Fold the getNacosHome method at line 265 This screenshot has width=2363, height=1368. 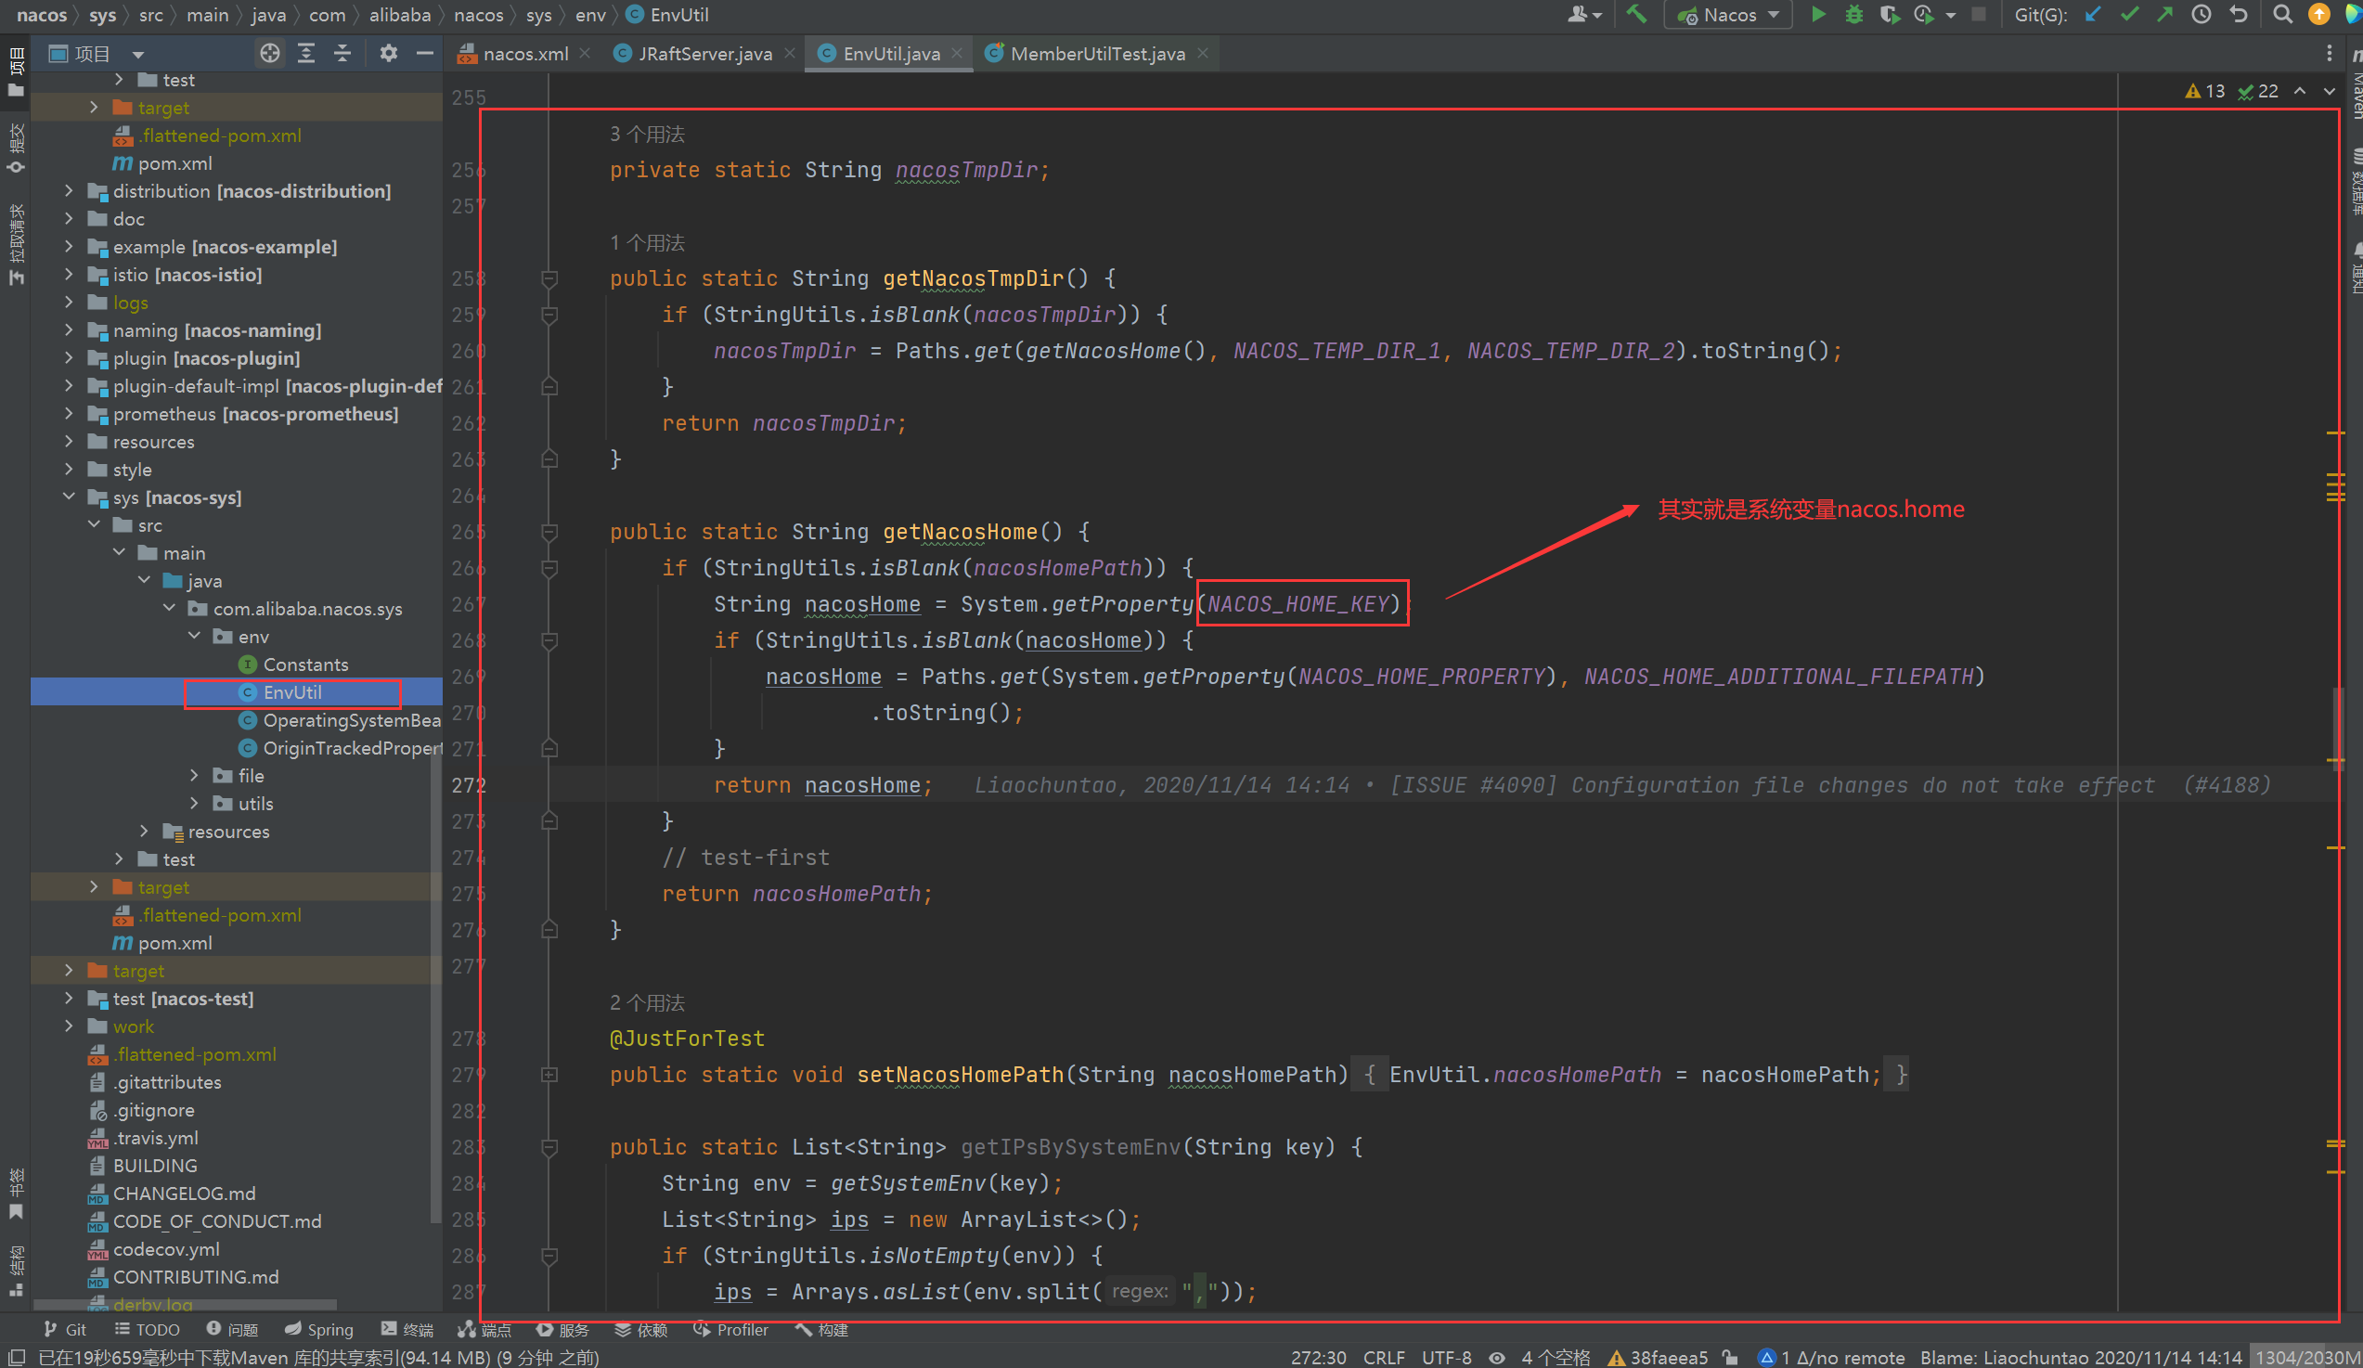(x=549, y=532)
